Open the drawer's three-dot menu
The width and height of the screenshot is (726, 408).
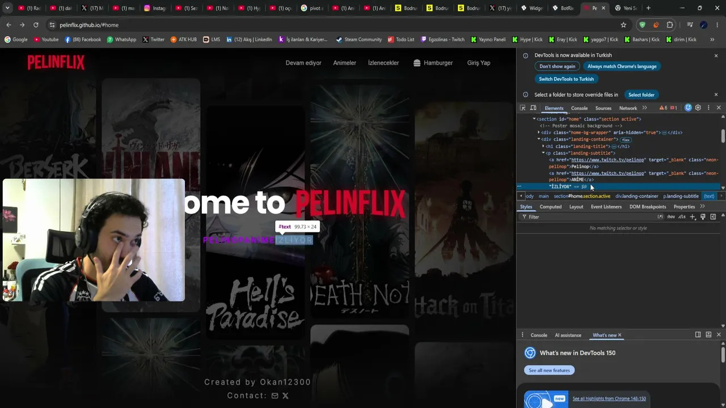coord(522,335)
